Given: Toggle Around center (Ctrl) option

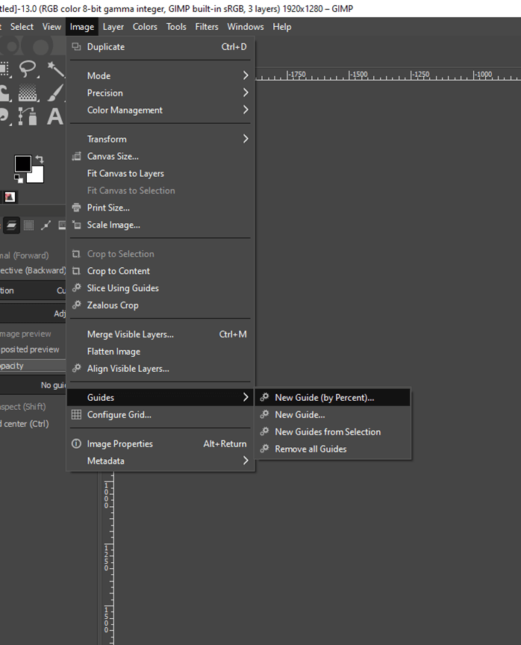Looking at the screenshot, I should pos(25,424).
